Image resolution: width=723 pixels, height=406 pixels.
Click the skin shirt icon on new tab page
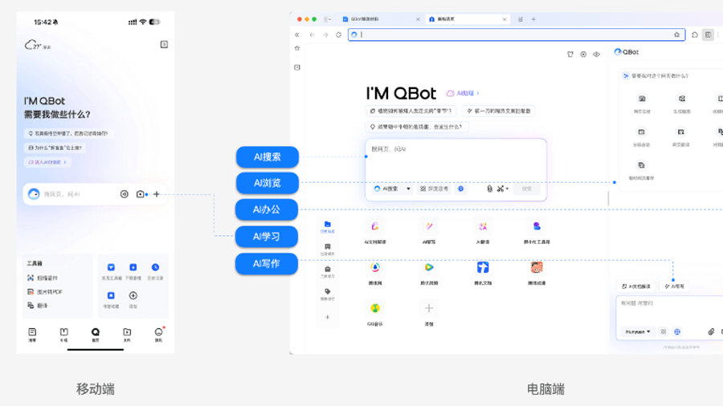click(x=570, y=55)
